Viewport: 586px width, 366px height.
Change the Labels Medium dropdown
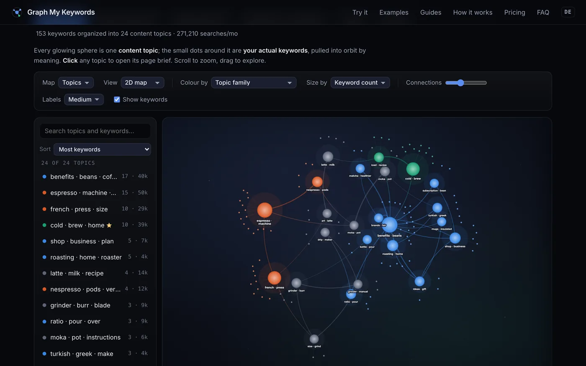point(84,100)
